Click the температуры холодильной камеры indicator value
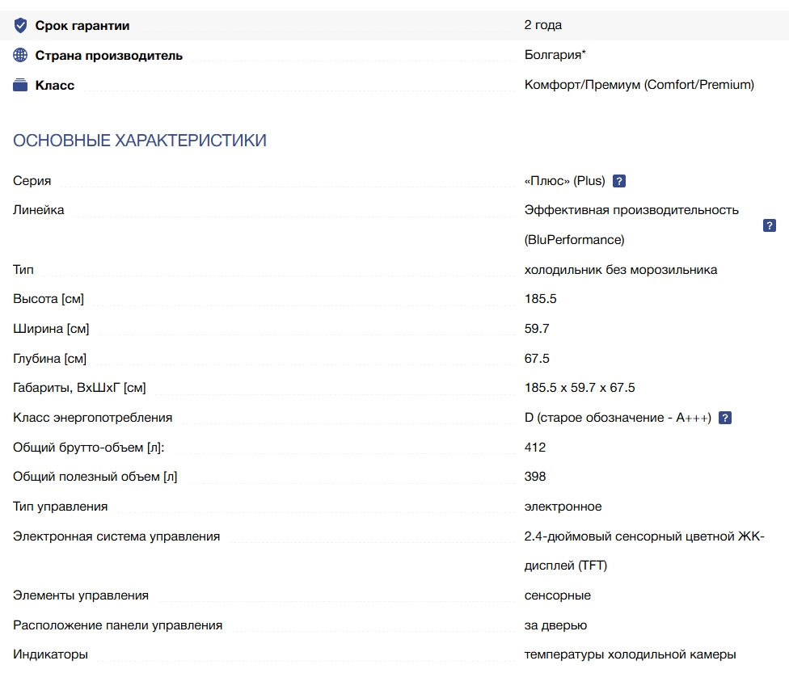The image size is (789, 690). (x=630, y=654)
